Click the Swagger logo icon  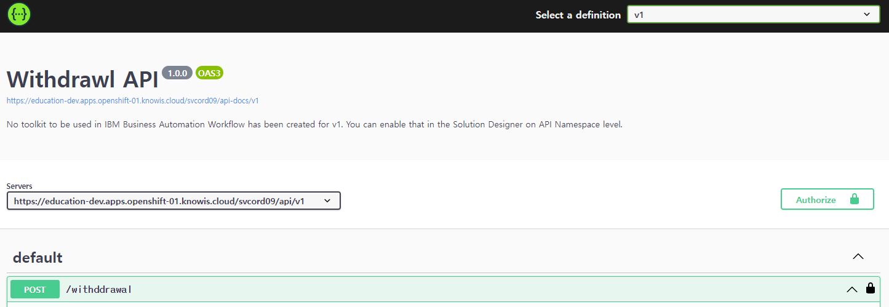tap(19, 15)
